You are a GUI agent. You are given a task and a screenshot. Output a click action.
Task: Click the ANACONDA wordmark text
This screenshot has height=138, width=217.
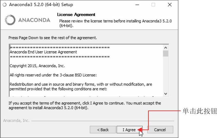[34, 20]
